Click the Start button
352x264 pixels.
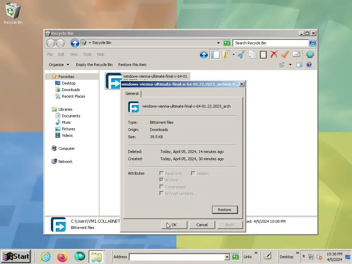16,256
